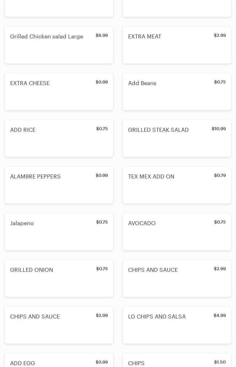Click the $10.99 price on the steak salad
This screenshot has width=236, height=367.
[219, 129]
